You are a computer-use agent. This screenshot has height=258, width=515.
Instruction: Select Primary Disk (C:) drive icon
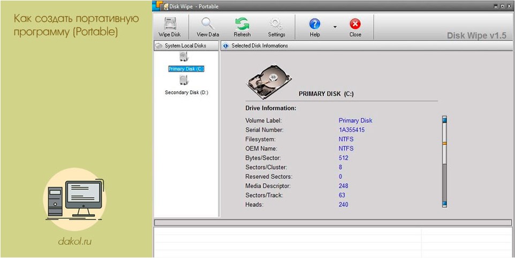pyautogui.click(x=184, y=57)
